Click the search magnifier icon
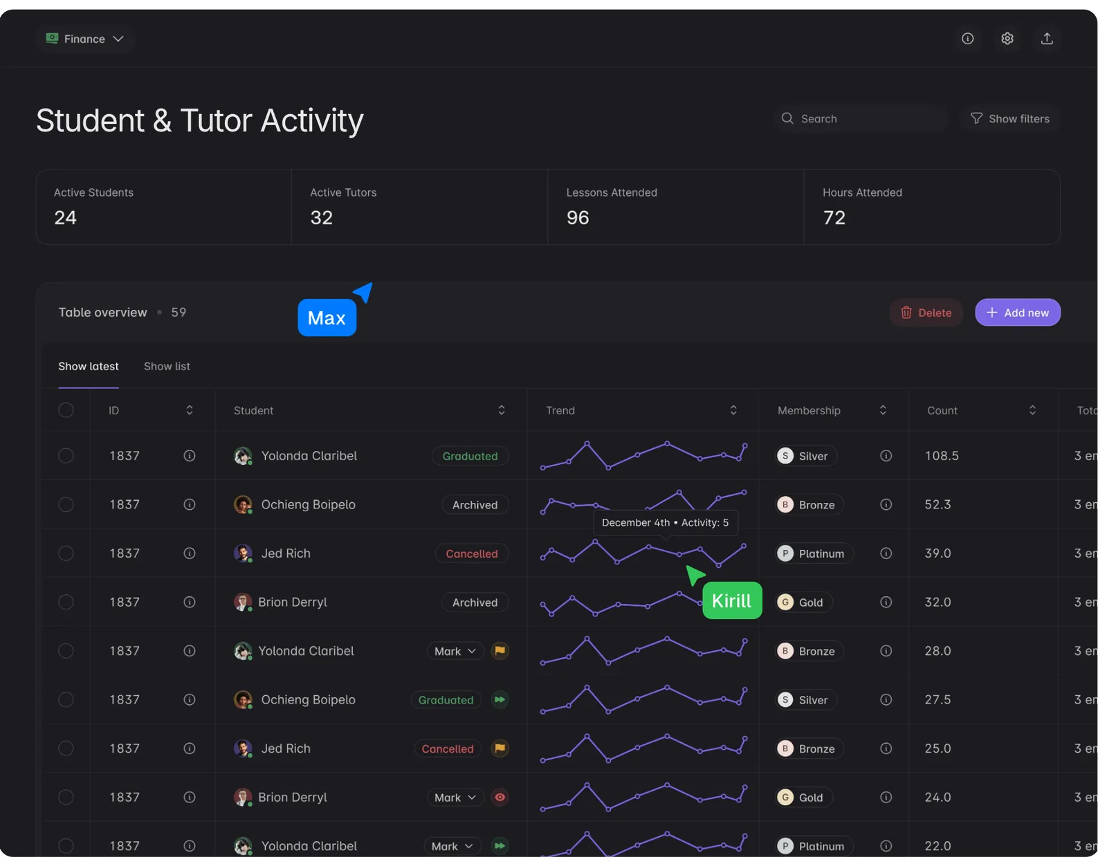The height and width of the screenshot is (864, 1107). pos(787,118)
